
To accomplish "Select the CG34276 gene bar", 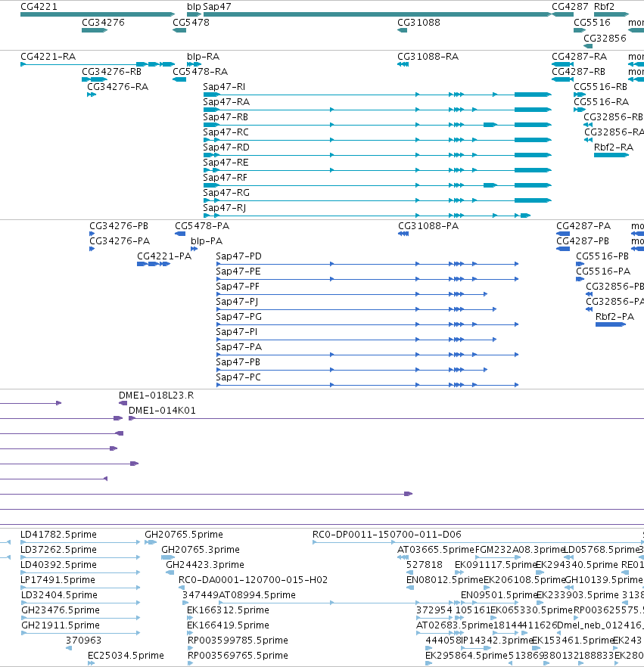I will tap(95, 30).
